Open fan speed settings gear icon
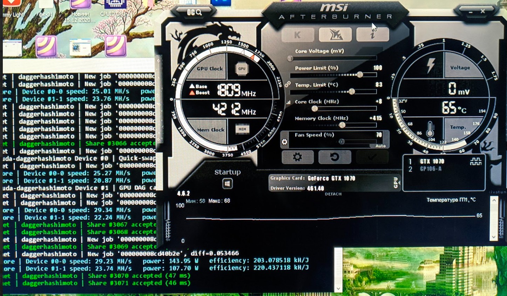 coord(285,142)
